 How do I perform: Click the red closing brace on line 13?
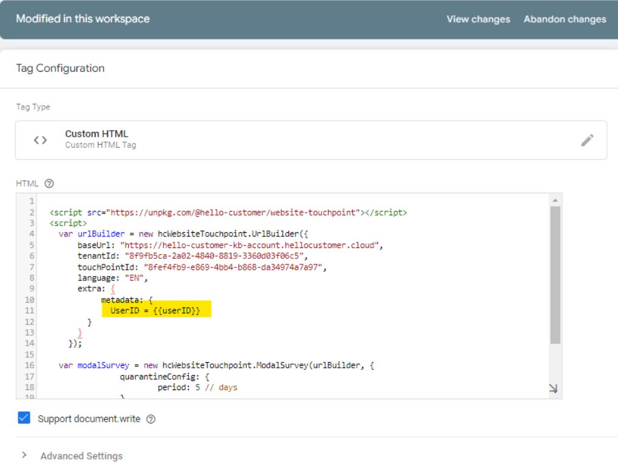pos(80,333)
